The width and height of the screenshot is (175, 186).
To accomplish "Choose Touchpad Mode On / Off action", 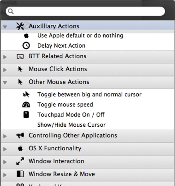I will coord(71,115).
